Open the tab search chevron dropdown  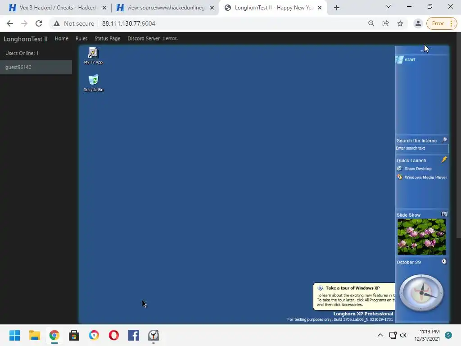coord(389,6)
